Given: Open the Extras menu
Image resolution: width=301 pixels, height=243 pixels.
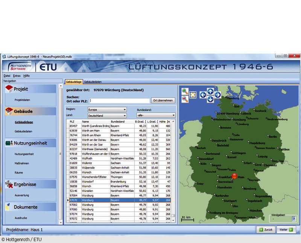Looking at the screenshot, I should (17, 76).
